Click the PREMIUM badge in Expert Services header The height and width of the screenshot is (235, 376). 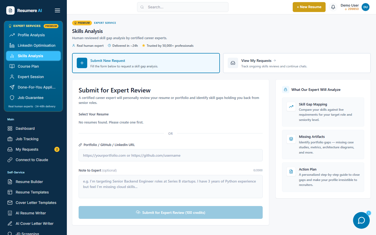click(51, 26)
